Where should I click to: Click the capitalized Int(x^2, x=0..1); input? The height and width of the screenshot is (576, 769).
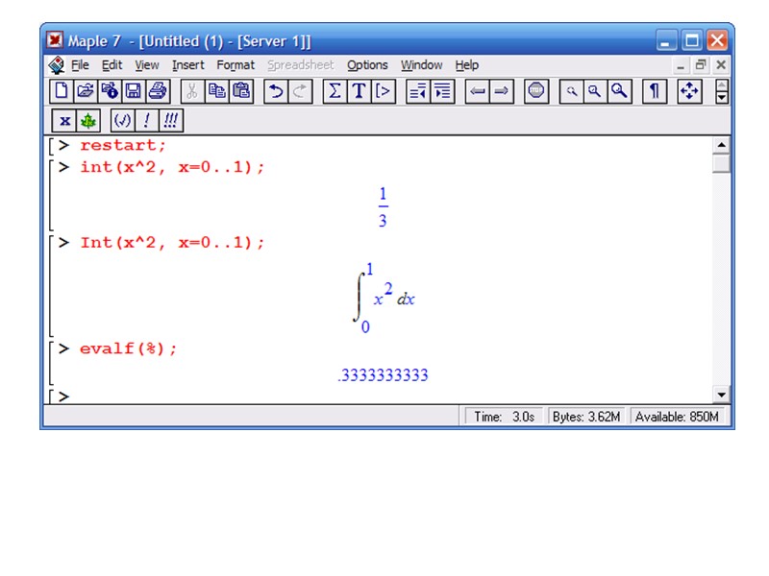(x=172, y=243)
